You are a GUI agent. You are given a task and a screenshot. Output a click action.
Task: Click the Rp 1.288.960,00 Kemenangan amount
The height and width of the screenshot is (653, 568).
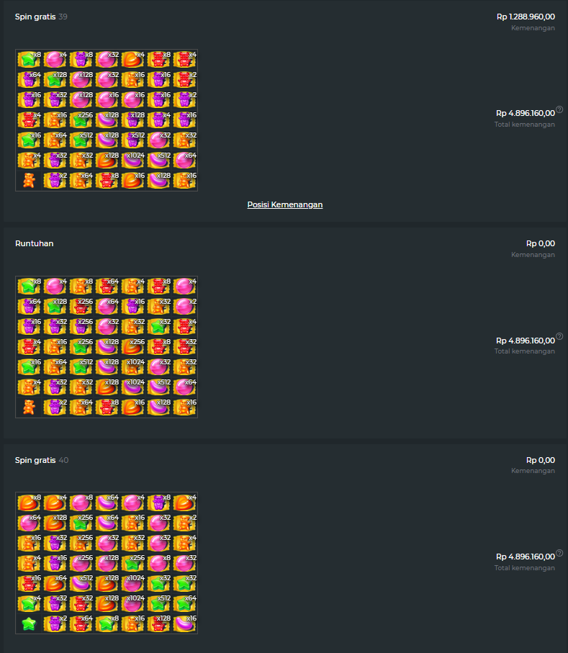526,17
